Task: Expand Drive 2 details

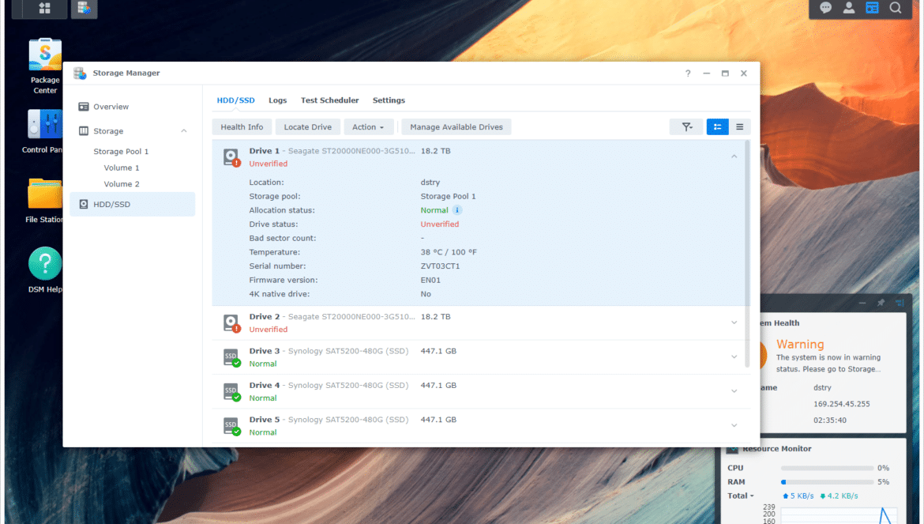Action: (x=734, y=322)
